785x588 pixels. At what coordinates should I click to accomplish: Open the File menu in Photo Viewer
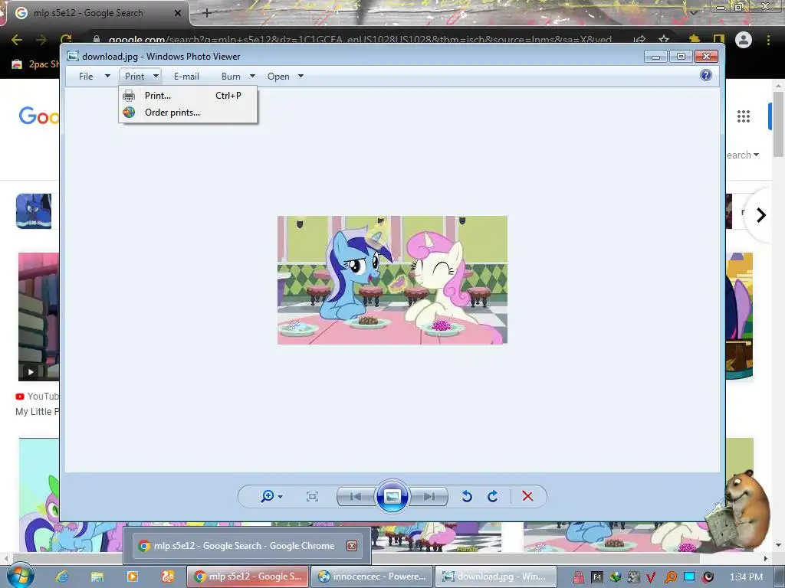point(86,77)
